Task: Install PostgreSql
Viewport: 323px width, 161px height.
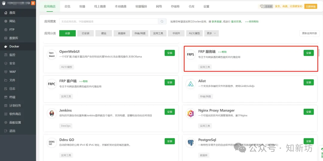Action: click(309, 141)
